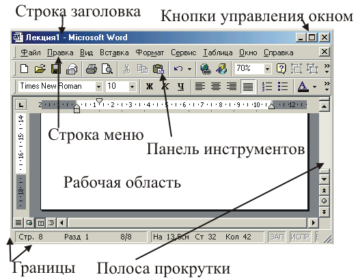358x279 pixels.
Task: Switch to Web Layout view icon
Action: pos(29,222)
